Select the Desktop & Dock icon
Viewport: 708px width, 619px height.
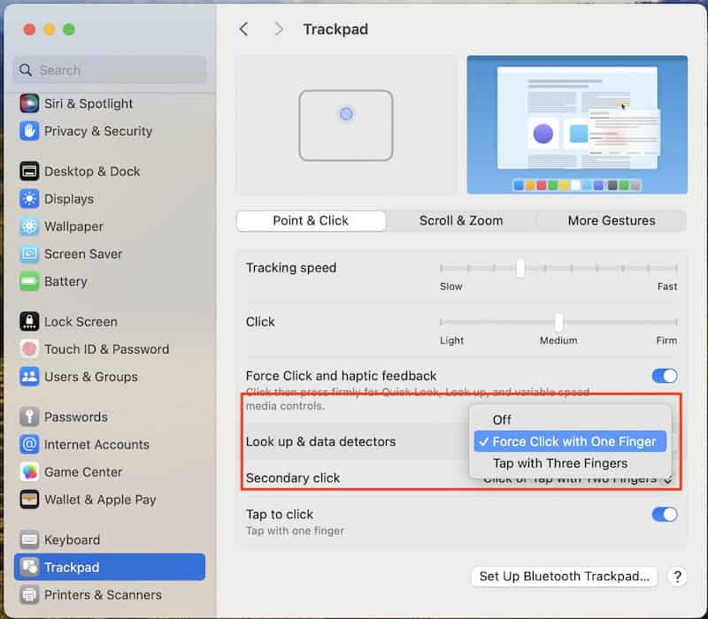[x=29, y=172]
